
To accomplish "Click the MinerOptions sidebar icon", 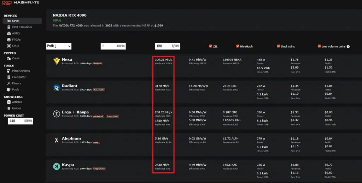I will click(x=8, y=71).
